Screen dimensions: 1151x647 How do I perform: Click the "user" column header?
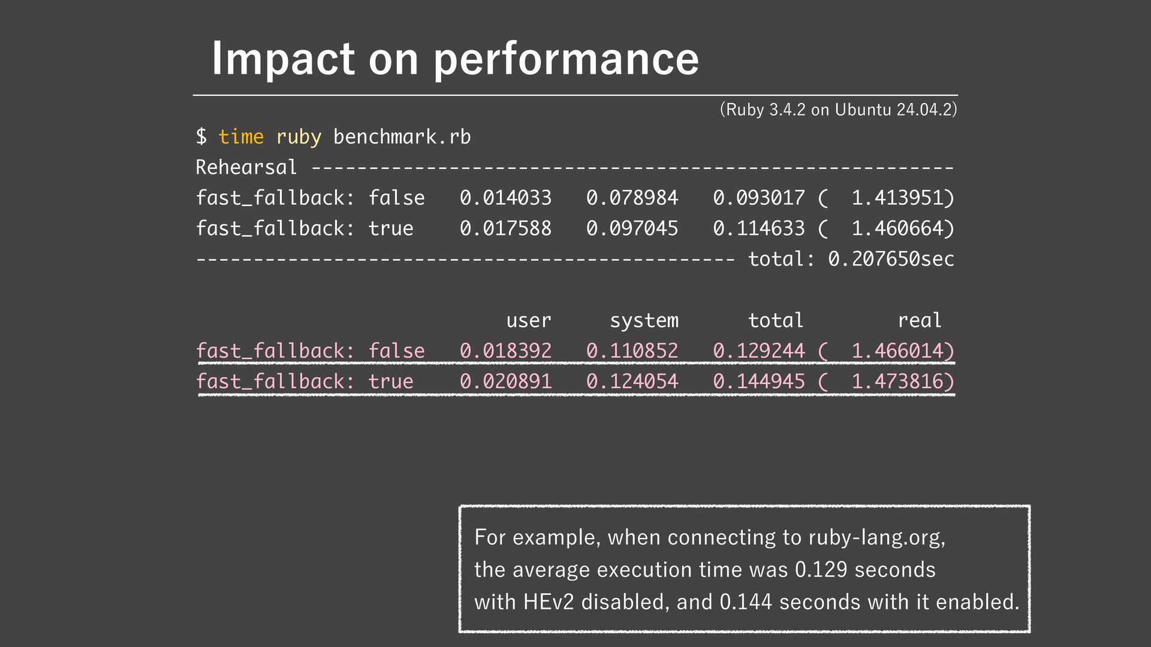528,321
